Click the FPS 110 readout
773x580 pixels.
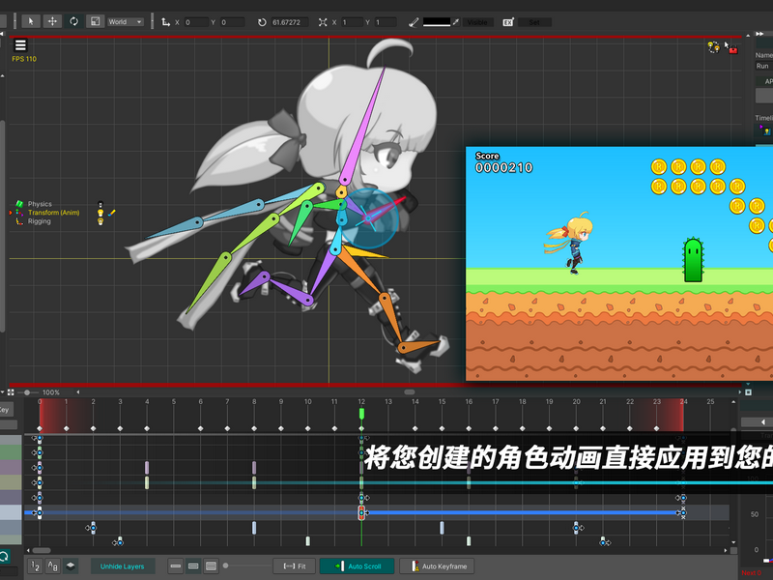[24, 59]
